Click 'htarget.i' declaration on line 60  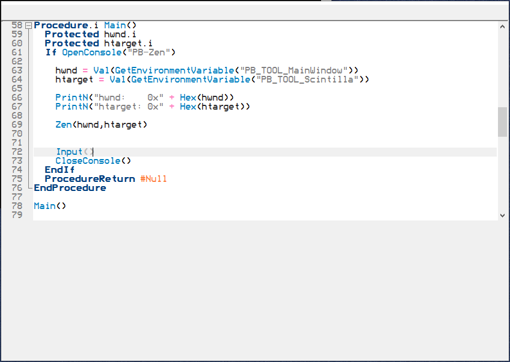[128, 43]
